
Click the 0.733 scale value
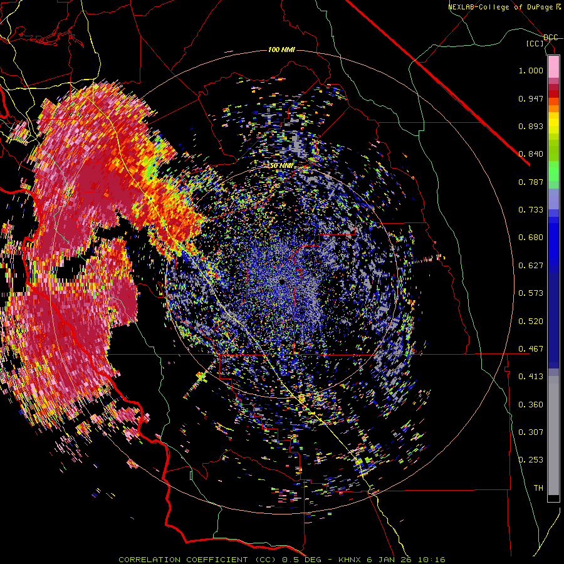[x=531, y=210]
